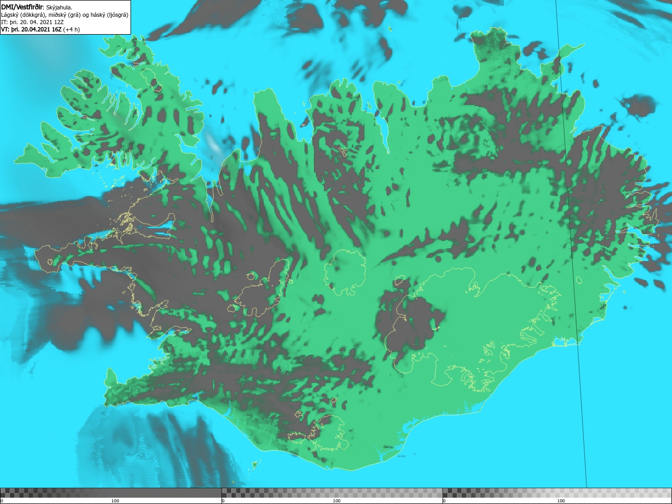672x504 pixels.
Task: Click the word 'Skýjahula.' in the legend
Action: (59, 7)
